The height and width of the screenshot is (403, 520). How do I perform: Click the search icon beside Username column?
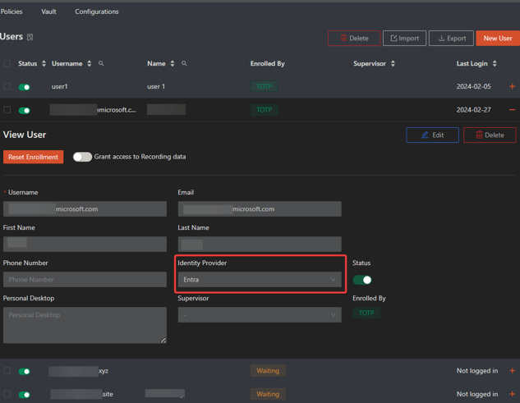tap(101, 64)
